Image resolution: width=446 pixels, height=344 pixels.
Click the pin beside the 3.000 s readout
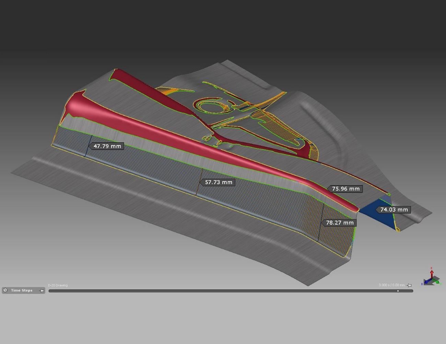[409, 285]
